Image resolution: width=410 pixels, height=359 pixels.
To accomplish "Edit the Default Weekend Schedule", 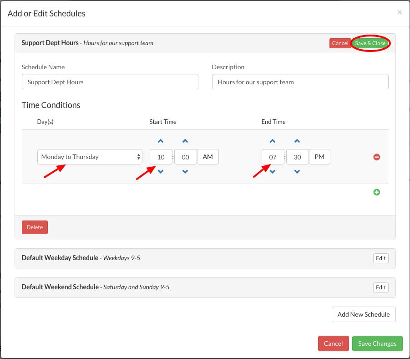I will point(381,287).
